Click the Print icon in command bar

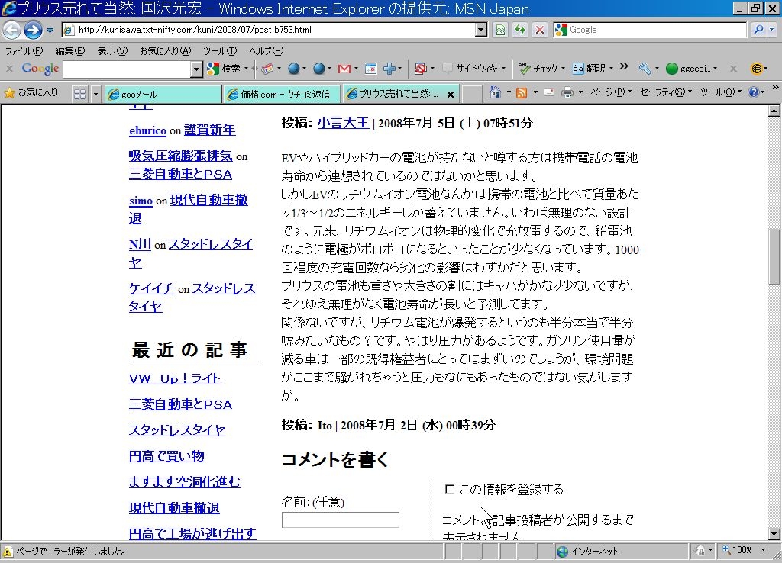[x=567, y=92]
